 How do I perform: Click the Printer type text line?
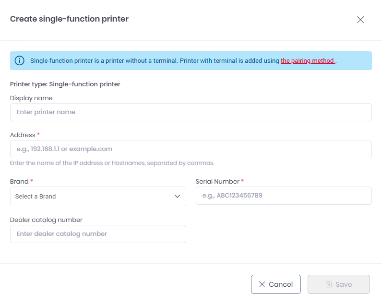click(x=65, y=84)
